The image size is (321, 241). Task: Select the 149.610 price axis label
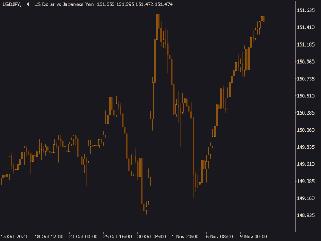(305, 164)
